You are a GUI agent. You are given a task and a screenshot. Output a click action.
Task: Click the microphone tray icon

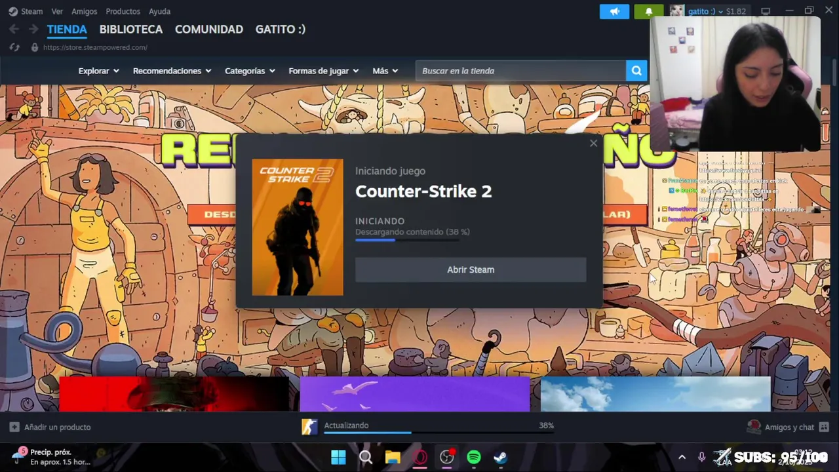pos(701,457)
